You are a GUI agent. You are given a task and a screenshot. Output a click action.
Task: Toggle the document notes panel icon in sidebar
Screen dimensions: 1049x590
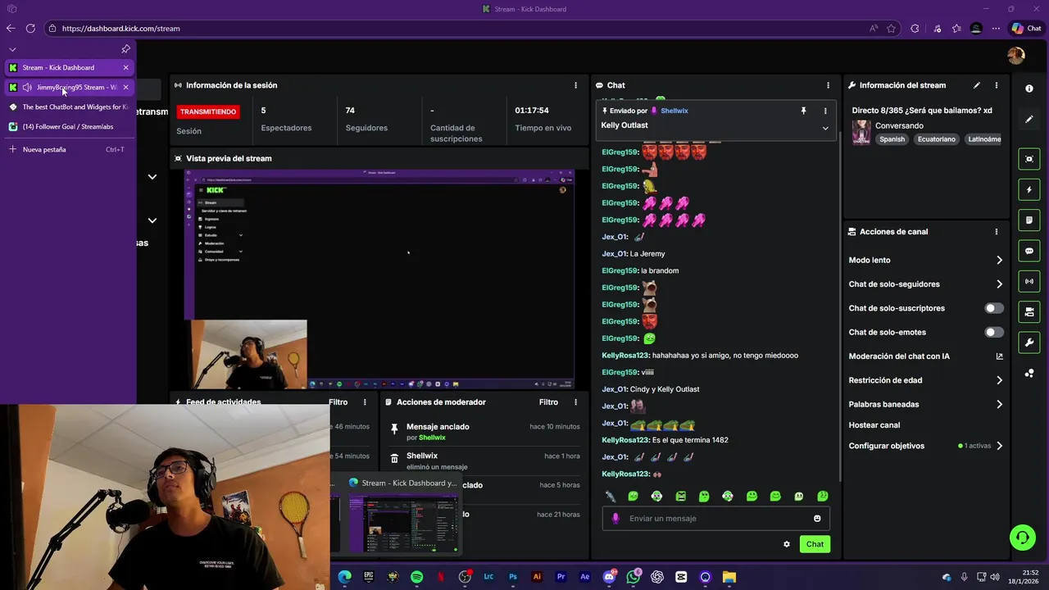point(1029,220)
